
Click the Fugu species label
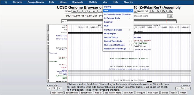pyautogui.click(x=65, y=74)
